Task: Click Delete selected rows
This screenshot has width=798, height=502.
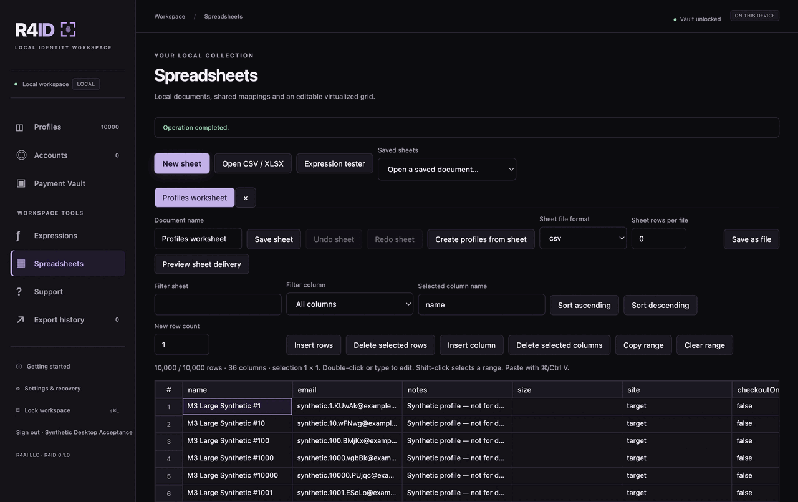Action: point(390,345)
